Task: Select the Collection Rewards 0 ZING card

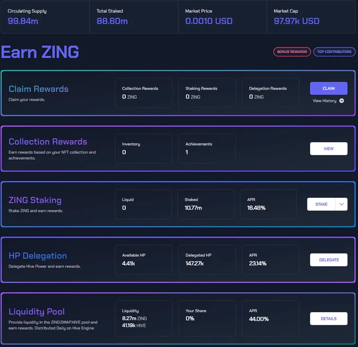Action: click(144, 93)
